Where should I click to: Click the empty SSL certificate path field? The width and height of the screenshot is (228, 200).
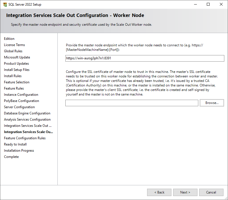pos(132,103)
